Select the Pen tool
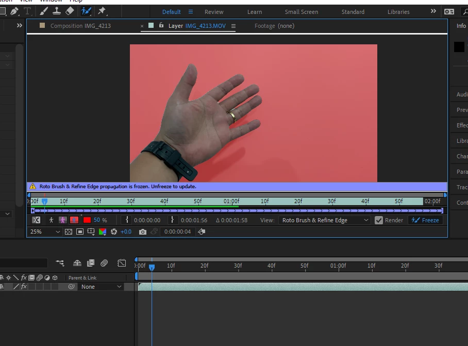The width and height of the screenshot is (468, 346). (14, 11)
